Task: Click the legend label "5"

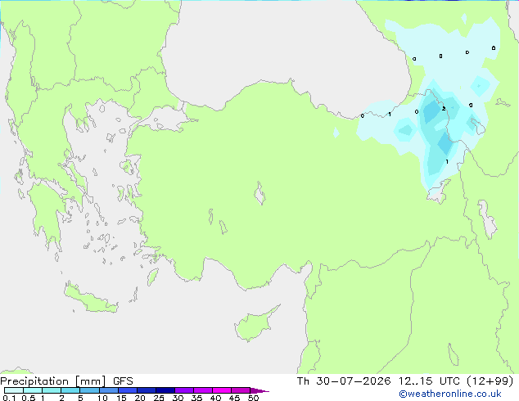Action: (80, 398)
